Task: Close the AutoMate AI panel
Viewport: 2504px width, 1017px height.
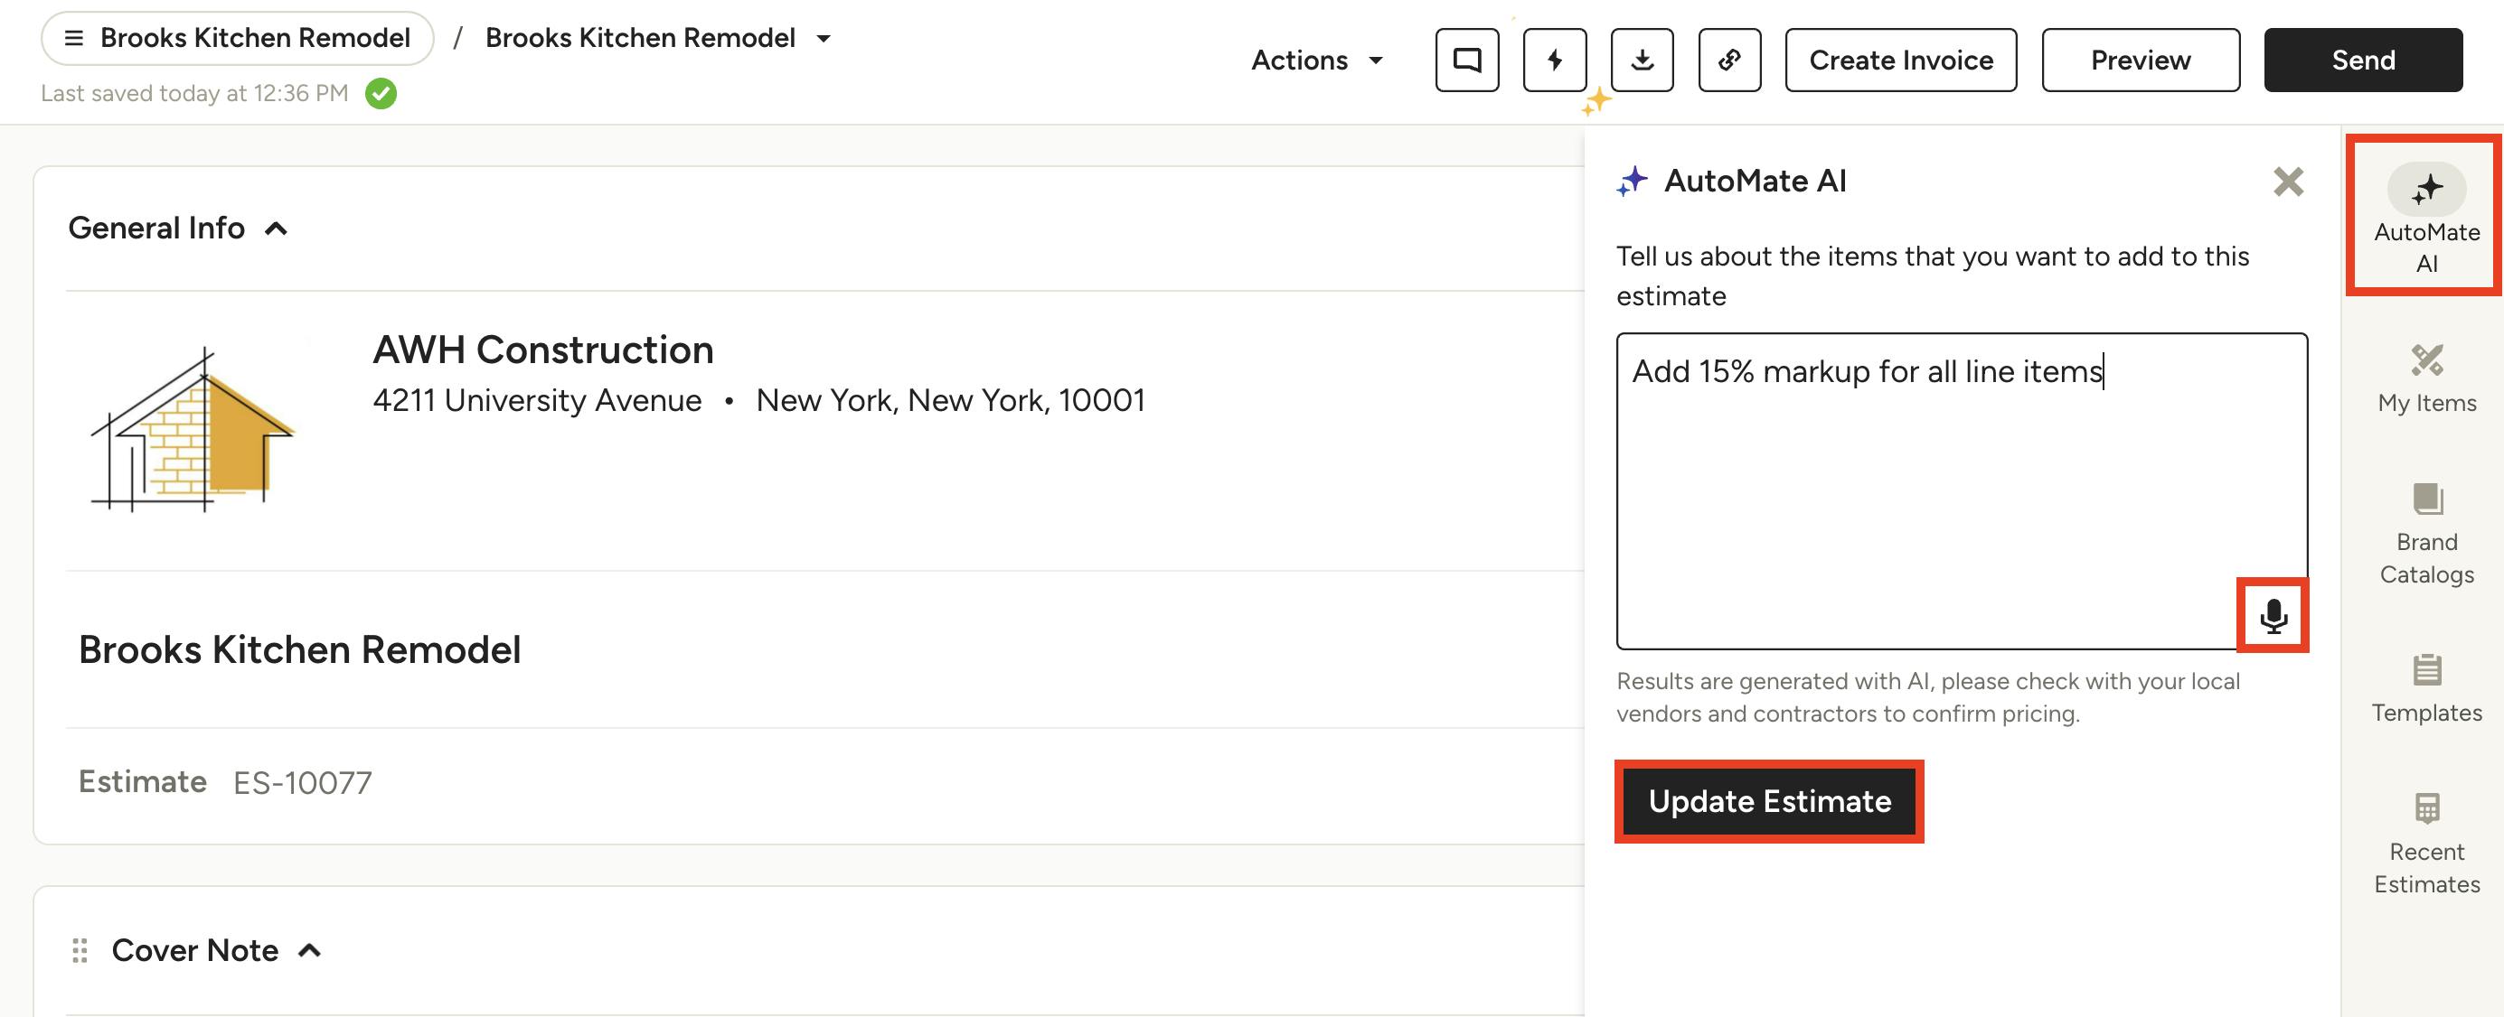Action: (2288, 182)
